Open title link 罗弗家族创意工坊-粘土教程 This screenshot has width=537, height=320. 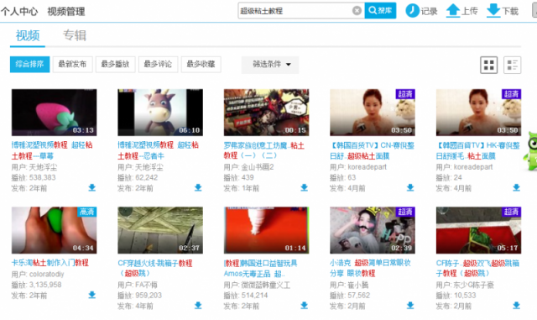pos(264,150)
